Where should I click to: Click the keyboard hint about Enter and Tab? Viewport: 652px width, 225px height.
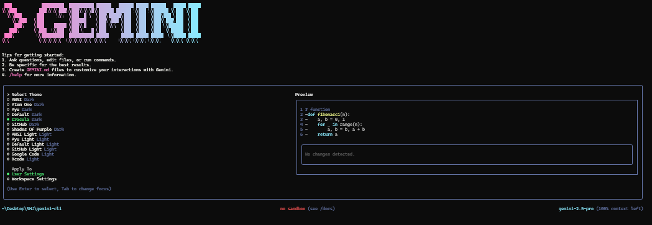[x=59, y=189]
